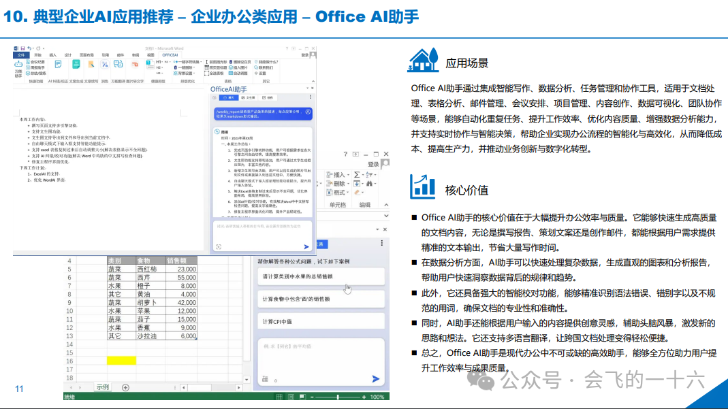Click suggestion 计算食物中包含'西'的销售额
The image size is (728, 409).
(321, 299)
